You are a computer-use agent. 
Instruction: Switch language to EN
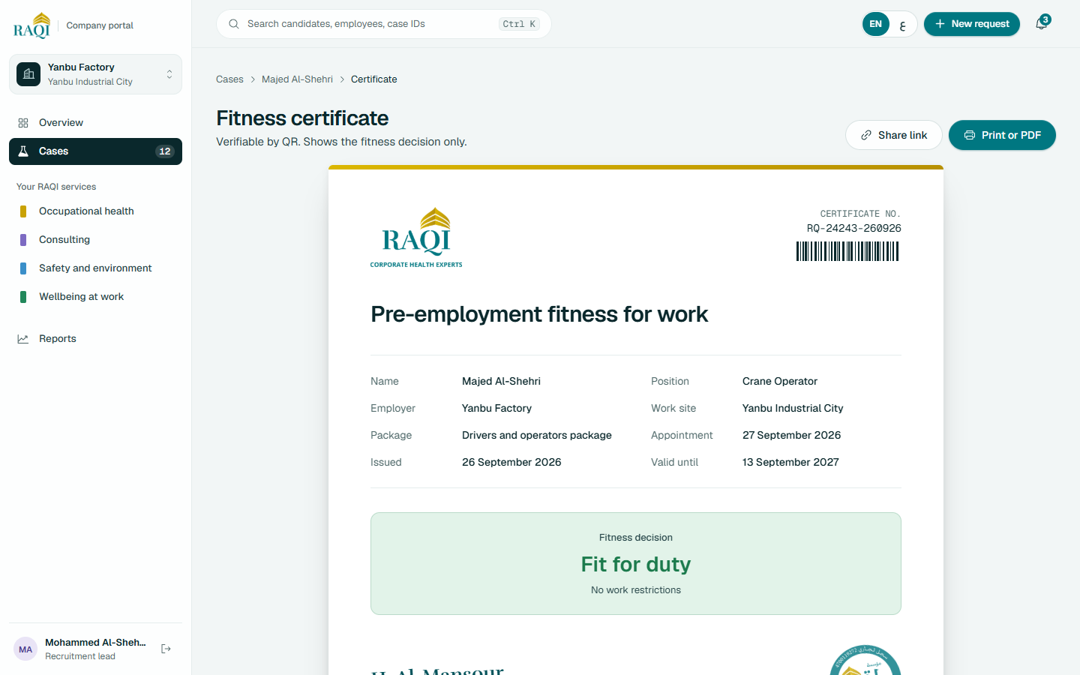876,24
